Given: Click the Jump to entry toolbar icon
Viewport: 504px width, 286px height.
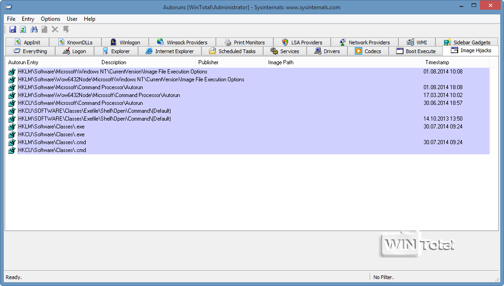Looking at the screenshot, I should (66, 30).
